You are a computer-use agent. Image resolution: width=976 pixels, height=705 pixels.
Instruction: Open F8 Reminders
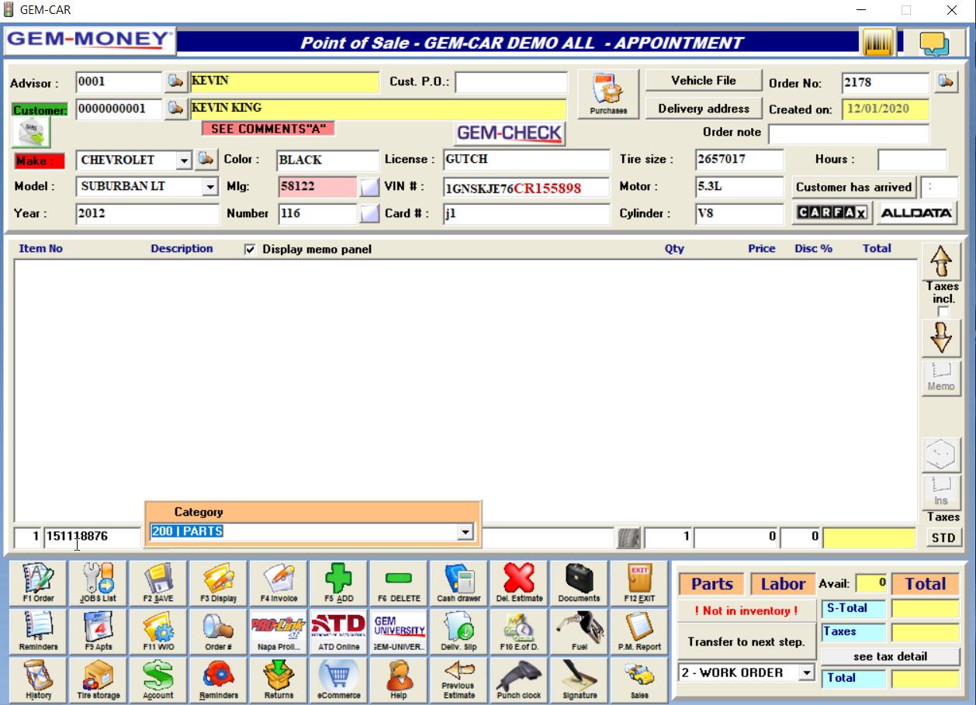[x=38, y=631]
